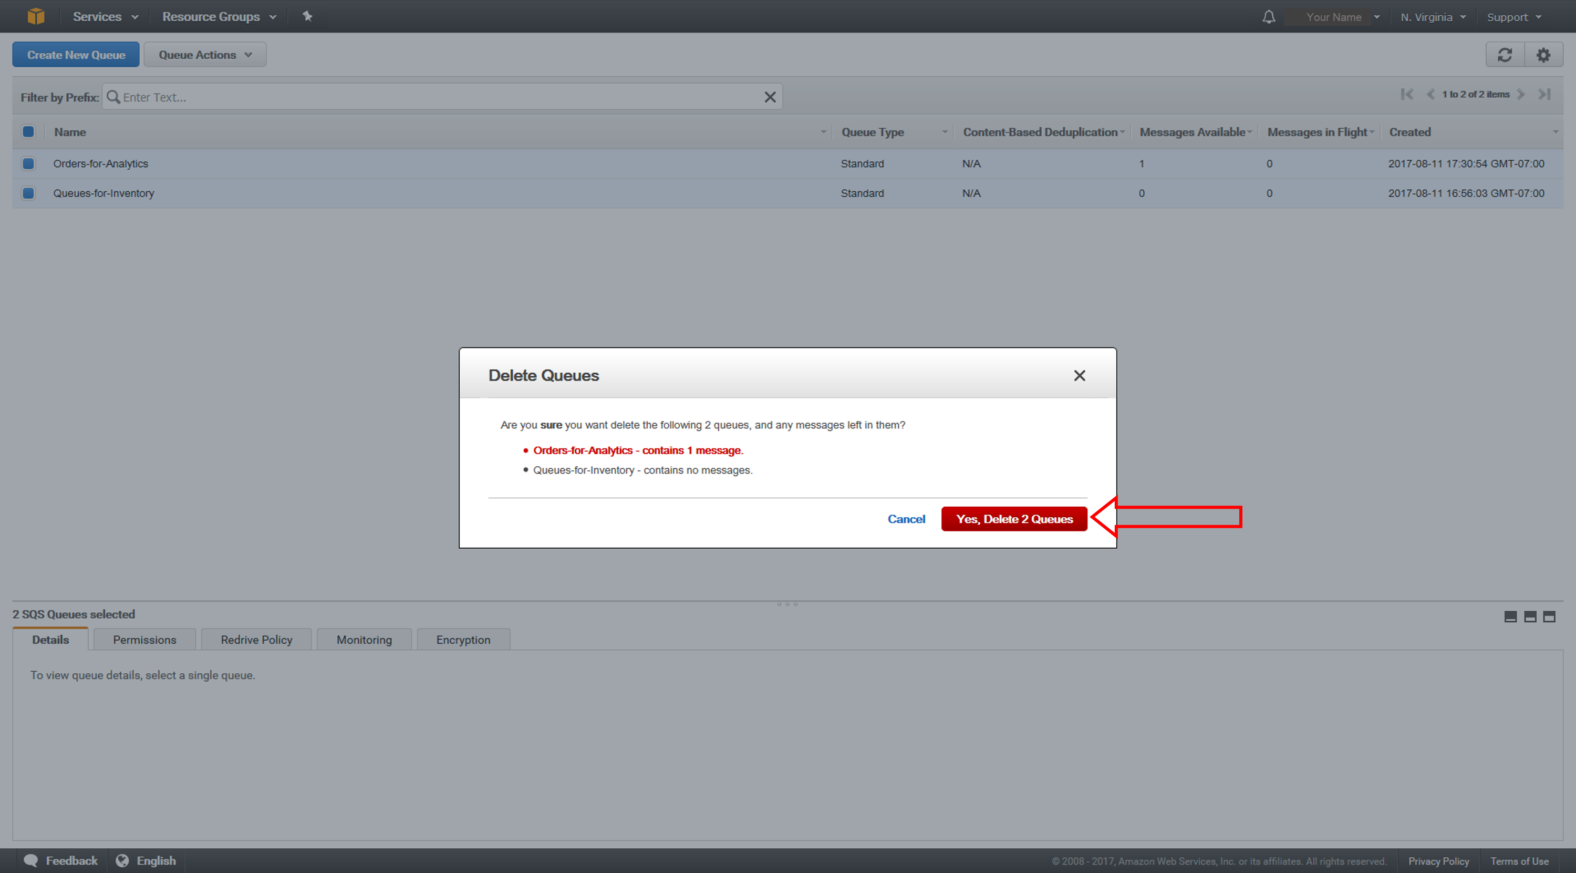Click Yes, Delete 2 Queues button
The width and height of the screenshot is (1576, 873).
pyautogui.click(x=1013, y=518)
